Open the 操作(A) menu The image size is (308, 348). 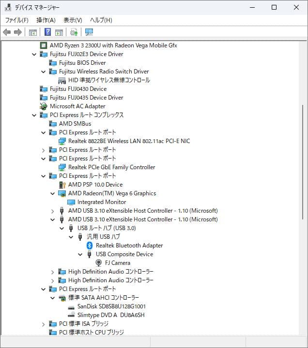(x=46, y=20)
